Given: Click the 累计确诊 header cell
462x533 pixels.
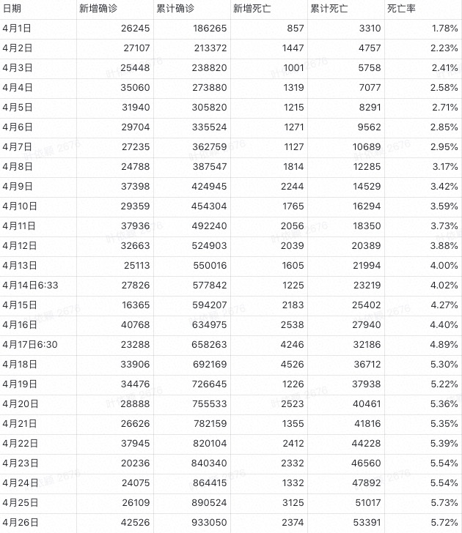Looking at the screenshot, I should pos(174,9).
